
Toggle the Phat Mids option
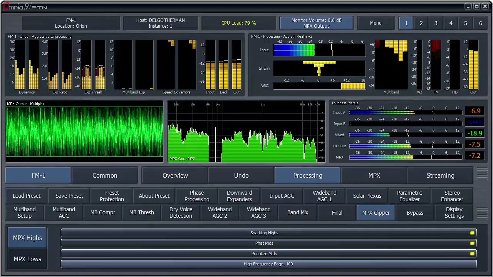pos(268,243)
